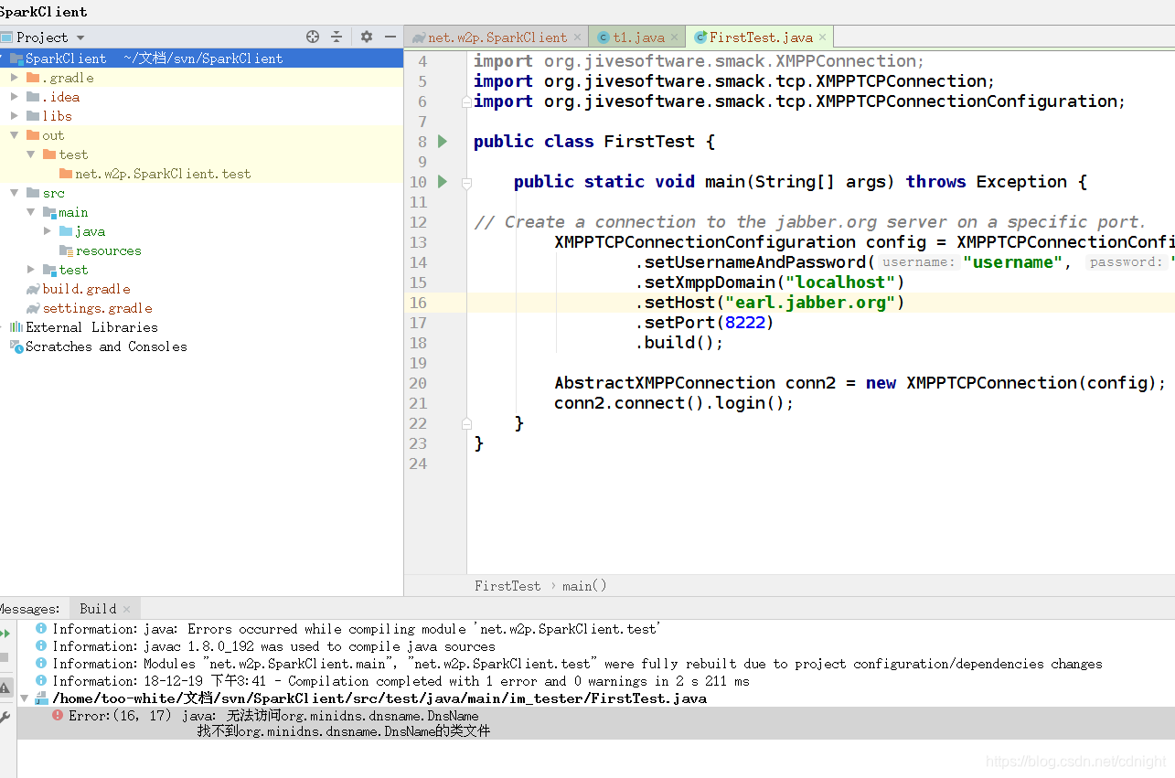Click the resources folder icon

pos(66,250)
